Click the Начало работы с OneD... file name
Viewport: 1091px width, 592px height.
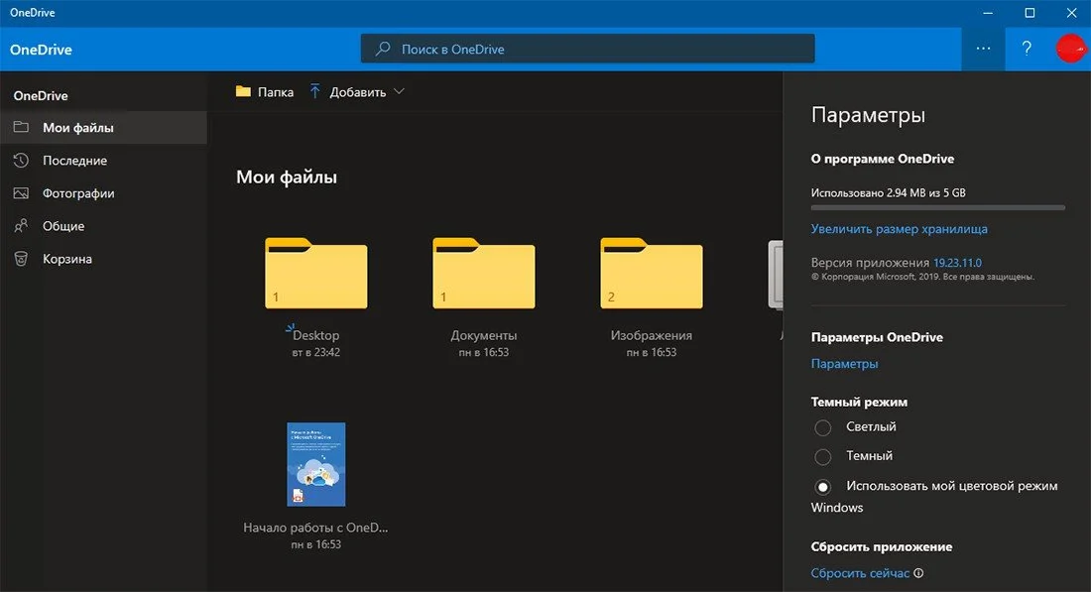(x=315, y=528)
